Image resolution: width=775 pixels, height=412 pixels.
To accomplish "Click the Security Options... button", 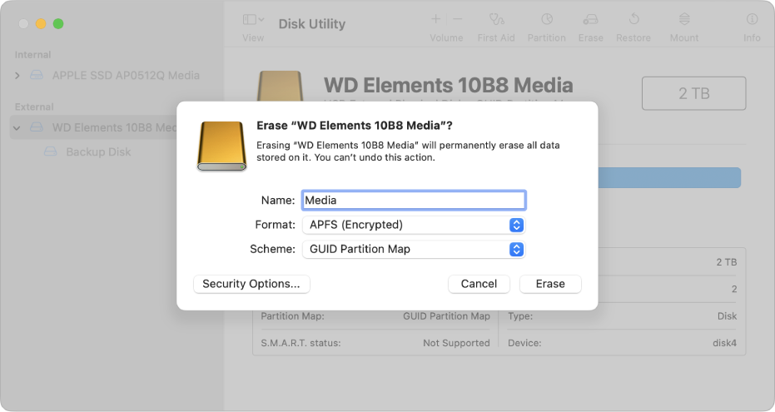I will pos(251,284).
